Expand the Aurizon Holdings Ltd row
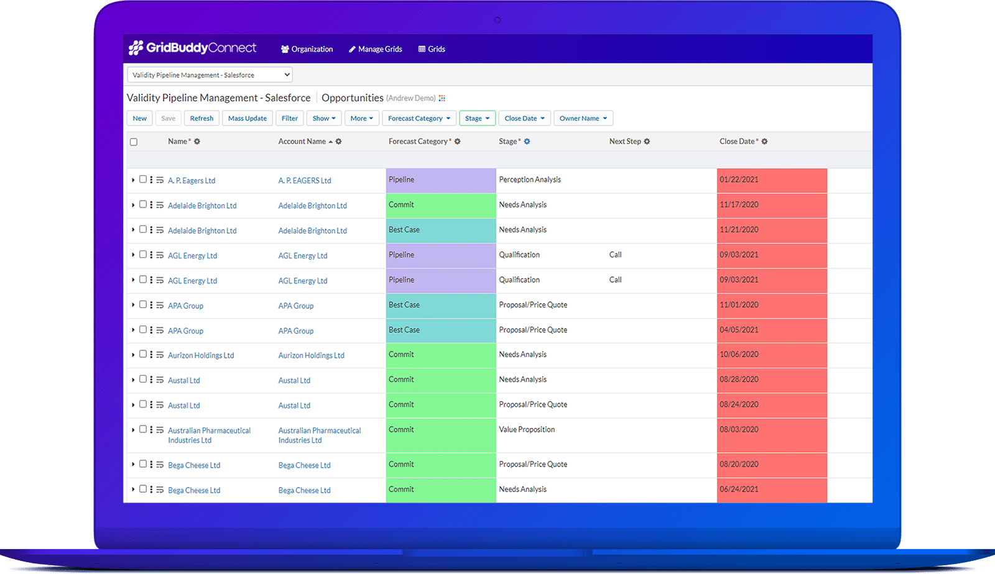995x574 pixels. [x=133, y=355]
